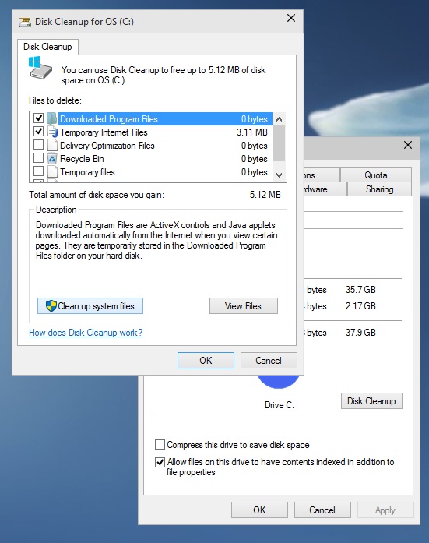Close the Disk Cleanup dialog
The image size is (429, 543).
pyautogui.click(x=291, y=18)
